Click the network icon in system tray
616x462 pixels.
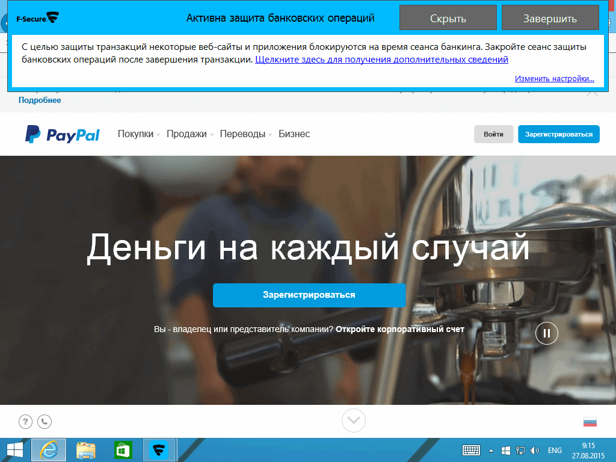pyautogui.click(x=520, y=449)
